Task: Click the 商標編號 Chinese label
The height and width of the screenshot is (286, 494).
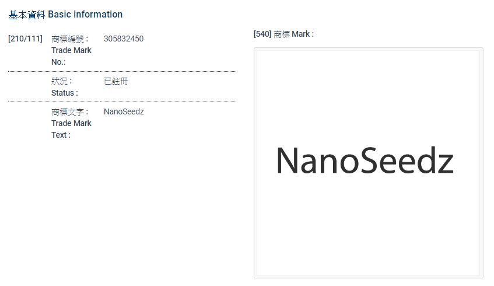Action: (69, 39)
